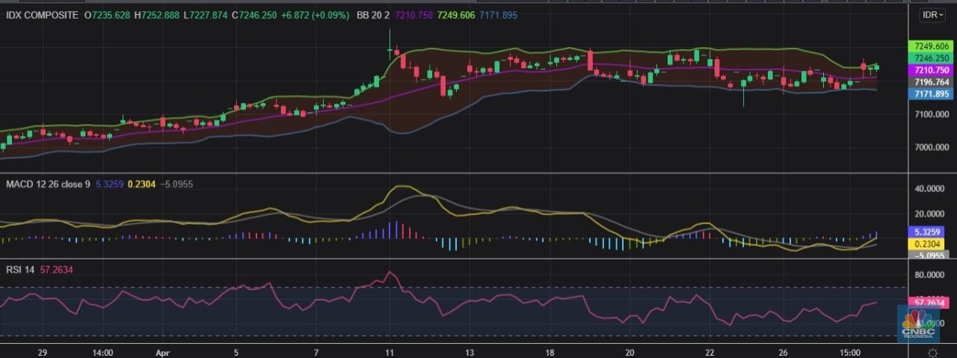The width and height of the screenshot is (957, 358).
Task: Click the H7252.888 high value in header
Action: 156,15
